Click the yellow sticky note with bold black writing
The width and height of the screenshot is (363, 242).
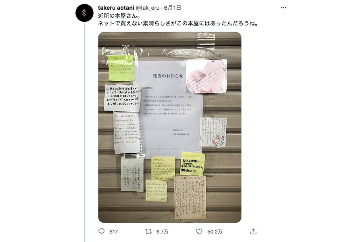coord(192,164)
